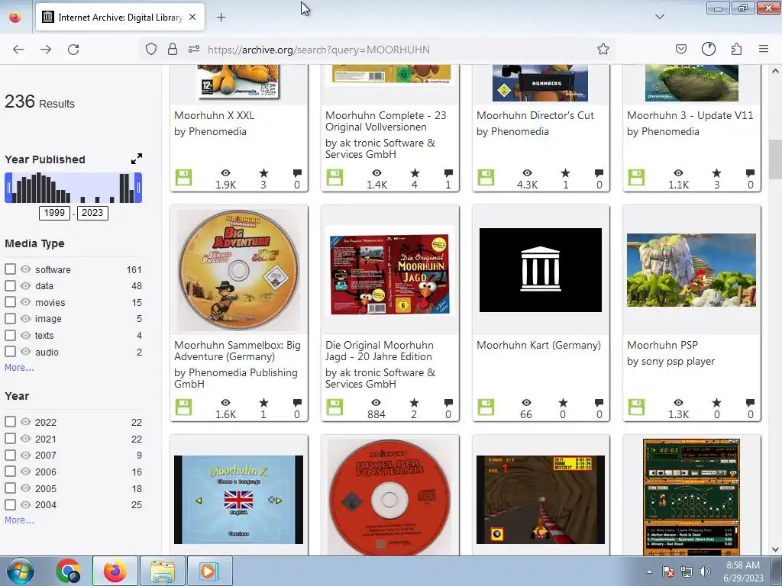The height and width of the screenshot is (586, 782).
Task: Check the 2005 year filter
Action: pos(10,488)
